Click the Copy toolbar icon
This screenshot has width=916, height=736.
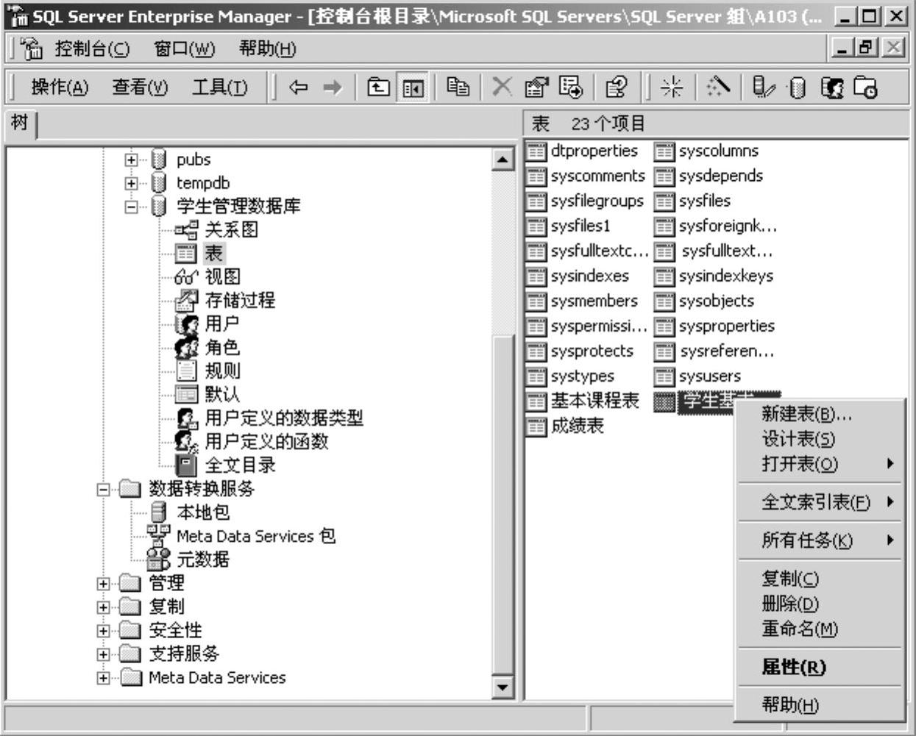click(x=458, y=87)
